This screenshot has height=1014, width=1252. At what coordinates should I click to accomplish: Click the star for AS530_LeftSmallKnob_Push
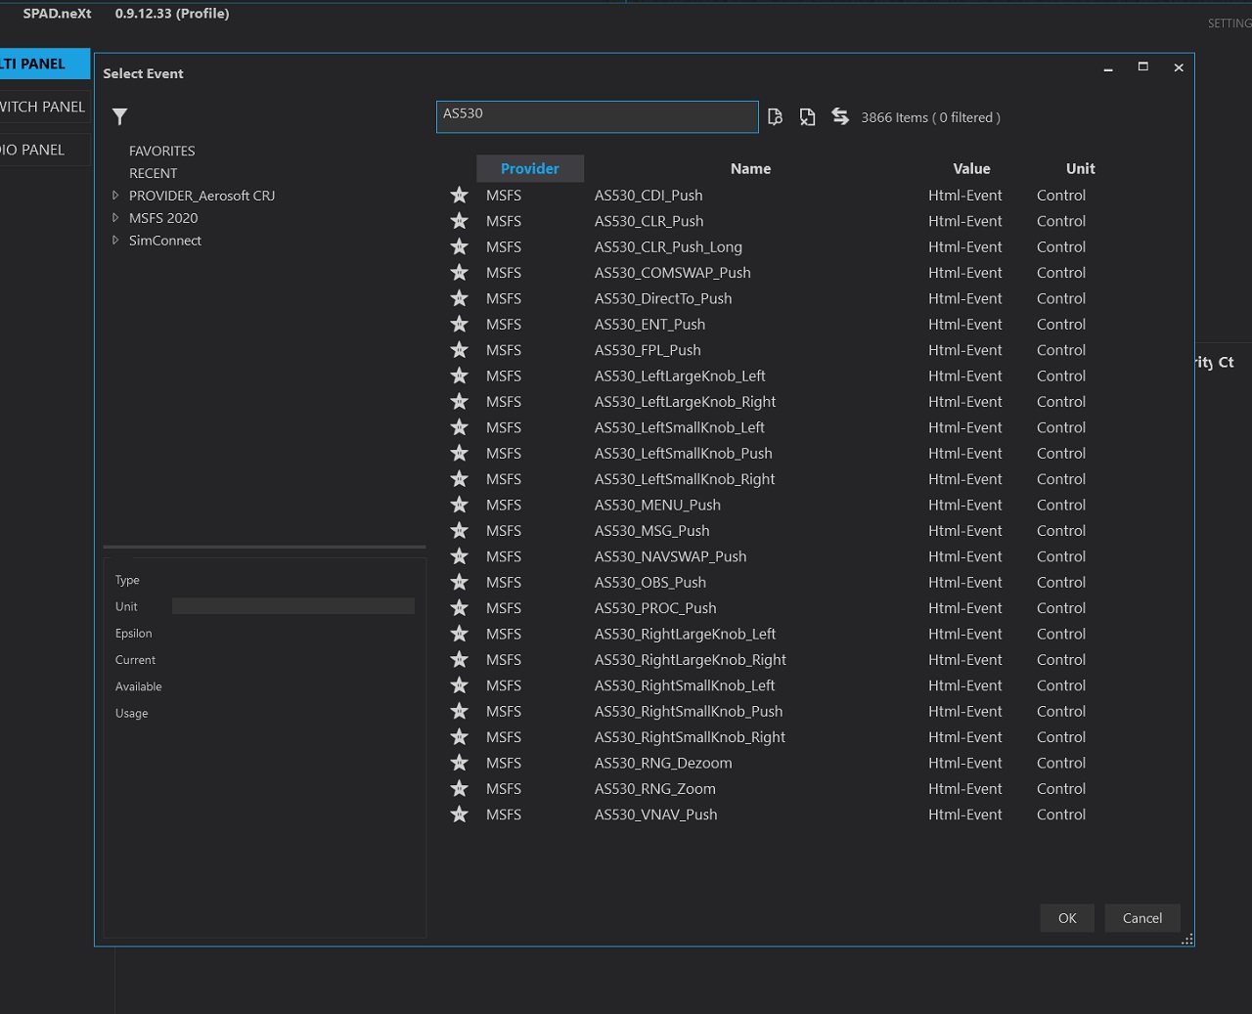click(x=459, y=454)
